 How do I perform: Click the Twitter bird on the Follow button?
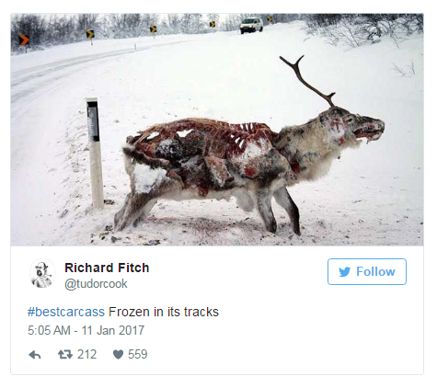(x=345, y=272)
